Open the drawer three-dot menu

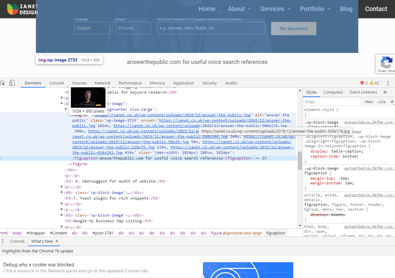coord(3,241)
